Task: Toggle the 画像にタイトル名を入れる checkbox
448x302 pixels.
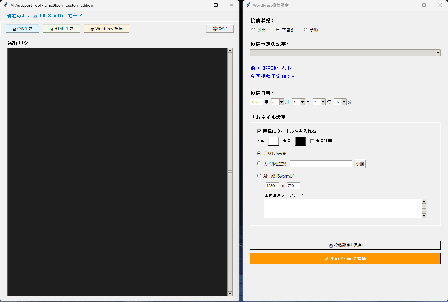Action: pyautogui.click(x=259, y=131)
